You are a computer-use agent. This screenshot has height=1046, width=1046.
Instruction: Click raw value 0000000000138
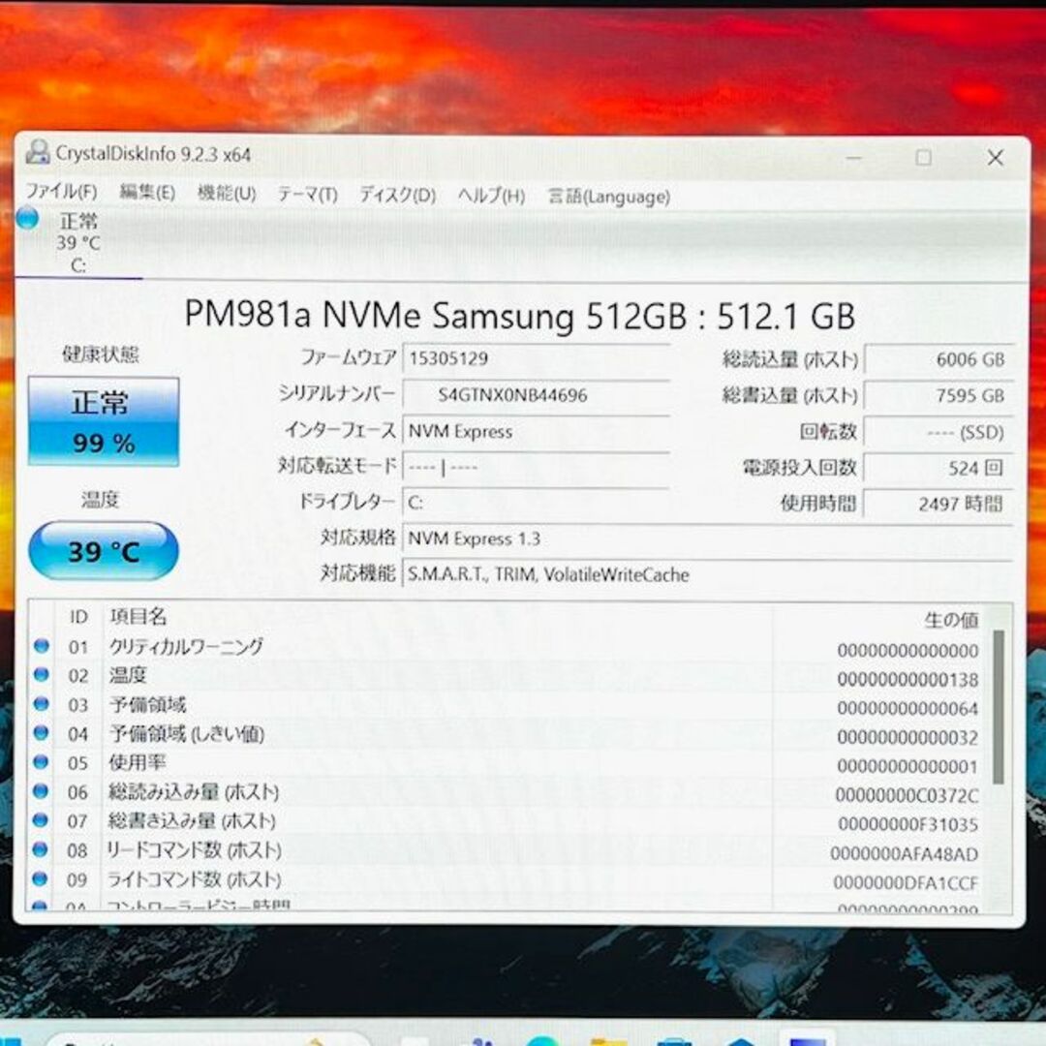click(x=908, y=680)
